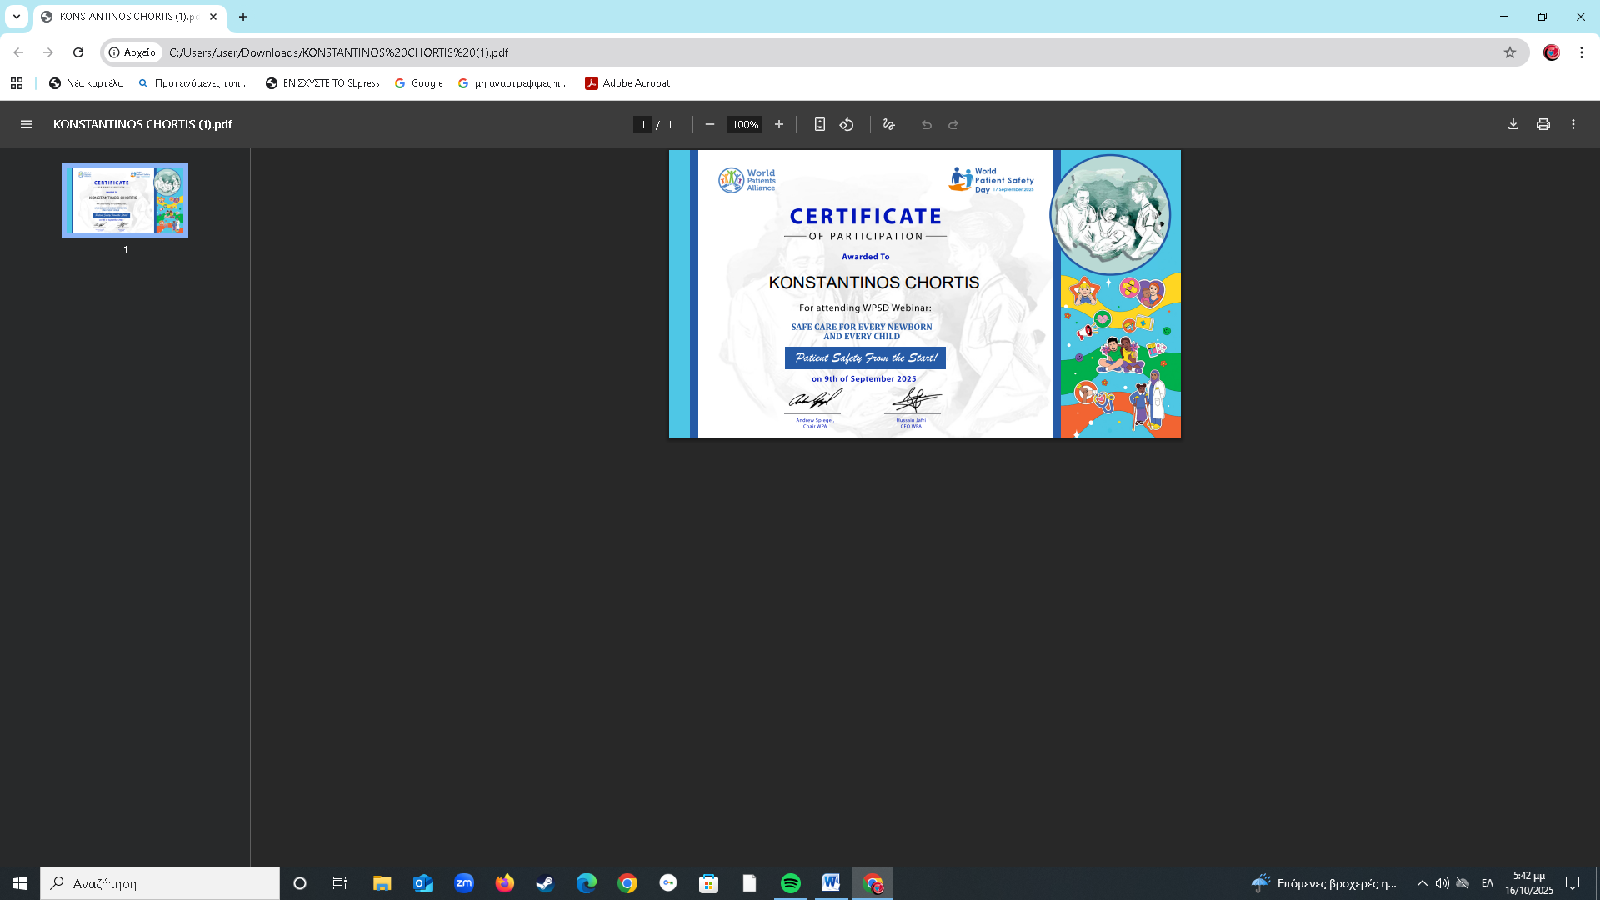Switch to the KONSTANTINOS CHORTIS tab

coord(125,17)
